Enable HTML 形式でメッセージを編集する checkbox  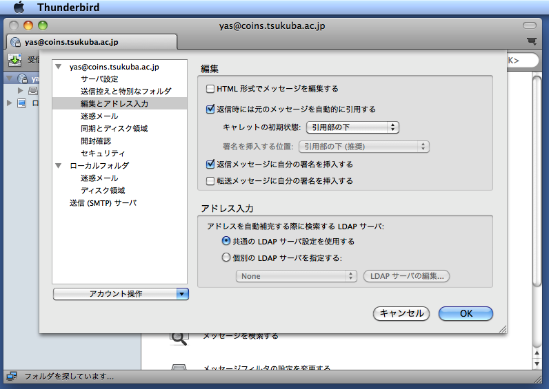[x=210, y=89]
